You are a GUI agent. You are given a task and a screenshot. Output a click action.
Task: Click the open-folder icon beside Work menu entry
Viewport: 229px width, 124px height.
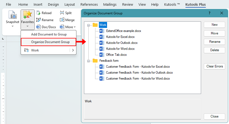(x=27, y=50)
